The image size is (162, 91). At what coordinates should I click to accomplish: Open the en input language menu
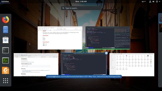[144, 2]
